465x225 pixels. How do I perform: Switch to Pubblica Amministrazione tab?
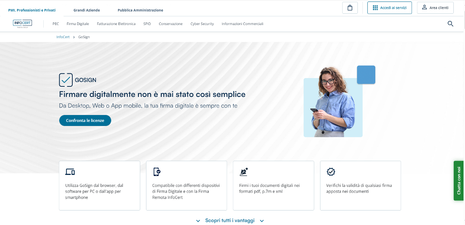coord(140,10)
